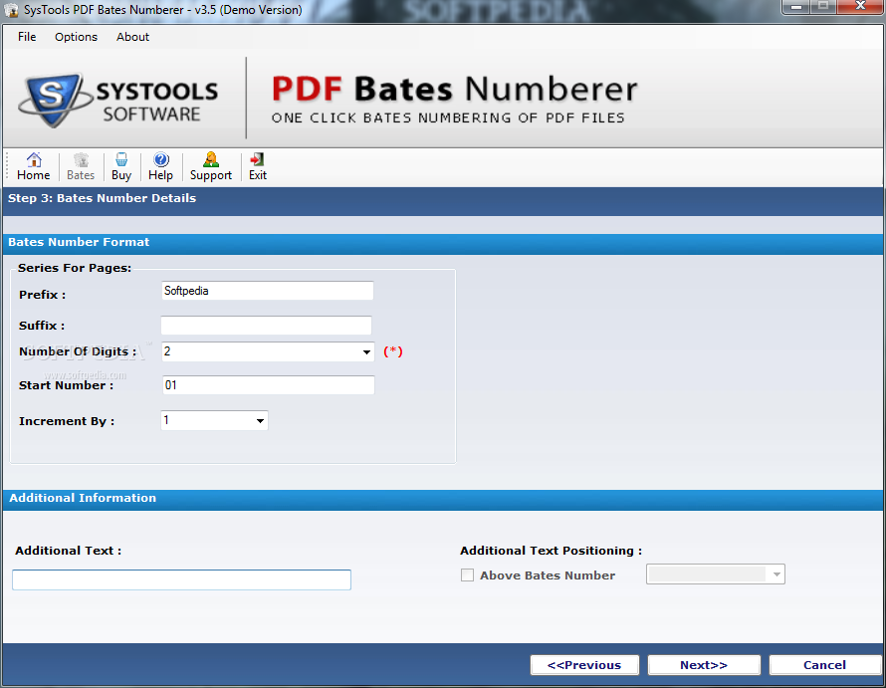
Task: Expand the Increment By dropdown
Action: [x=260, y=420]
